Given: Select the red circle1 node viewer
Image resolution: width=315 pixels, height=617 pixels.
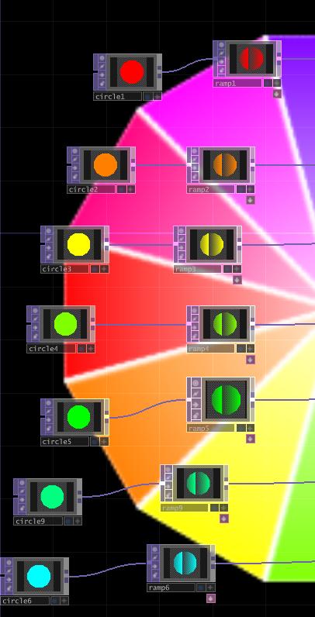Looking at the screenshot, I should [x=132, y=71].
